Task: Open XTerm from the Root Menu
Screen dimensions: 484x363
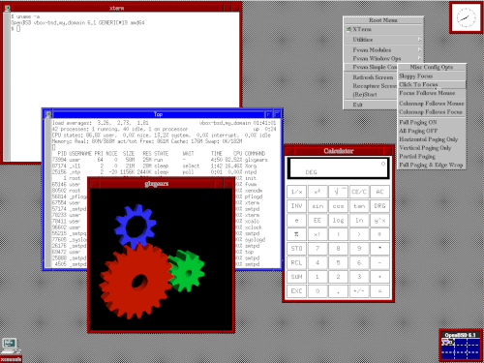Action: 383,29
